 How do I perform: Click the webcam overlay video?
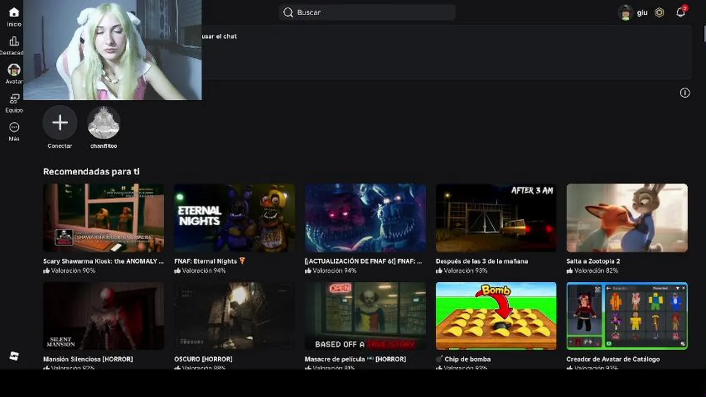(112, 50)
